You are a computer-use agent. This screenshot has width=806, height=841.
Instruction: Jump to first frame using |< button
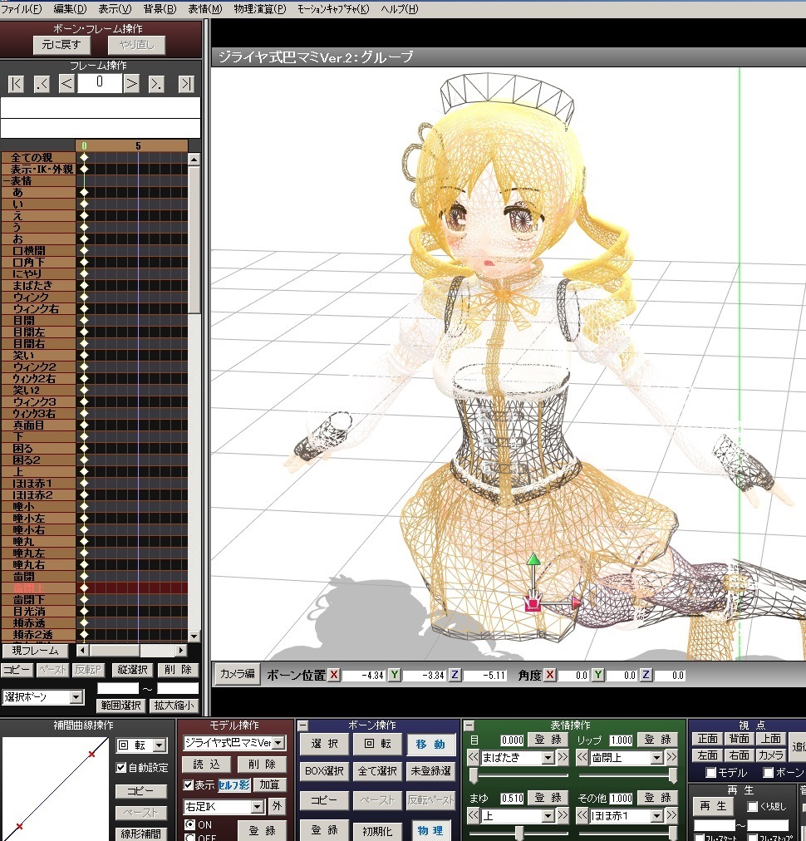pyautogui.click(x=16, y=84)
